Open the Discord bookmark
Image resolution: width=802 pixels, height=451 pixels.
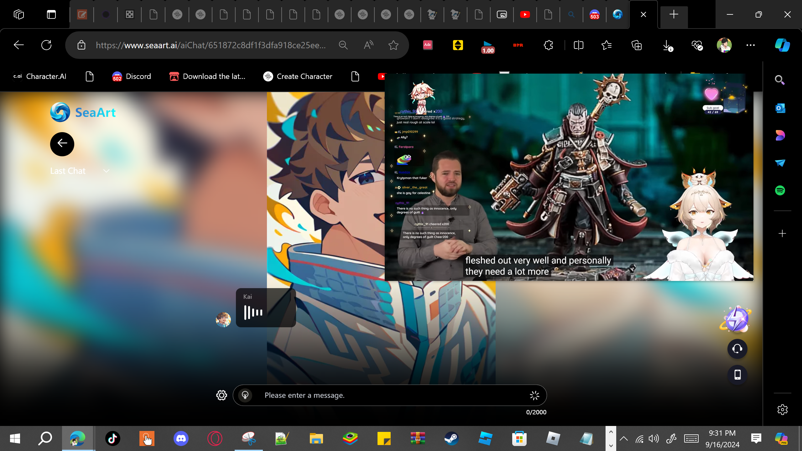pos(132,76)
